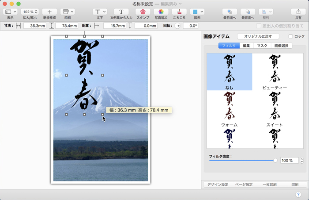Open 写真追加 (add photo) tool

click(x=161, y=12)
